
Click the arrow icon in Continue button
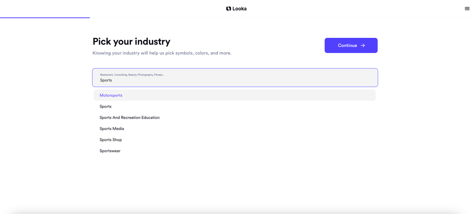363,46
